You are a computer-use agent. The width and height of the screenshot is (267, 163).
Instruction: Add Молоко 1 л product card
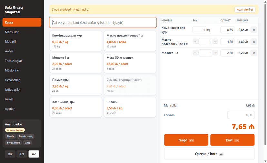click(75, 63)
